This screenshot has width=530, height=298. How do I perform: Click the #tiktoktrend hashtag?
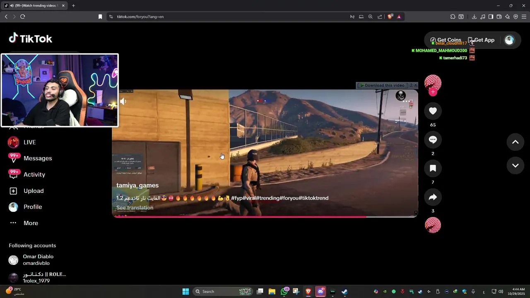pyautogui.click(x=313, y=198)
